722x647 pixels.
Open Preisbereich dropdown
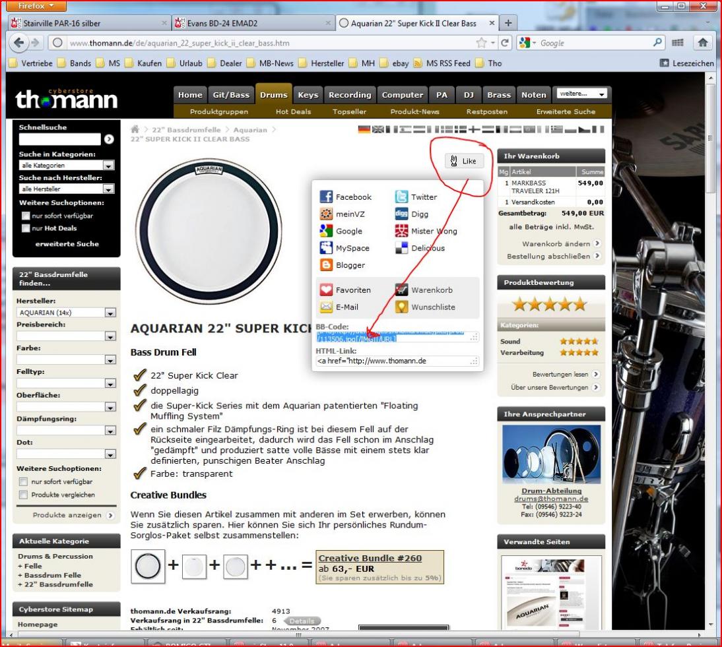click(x=66, y=336)
